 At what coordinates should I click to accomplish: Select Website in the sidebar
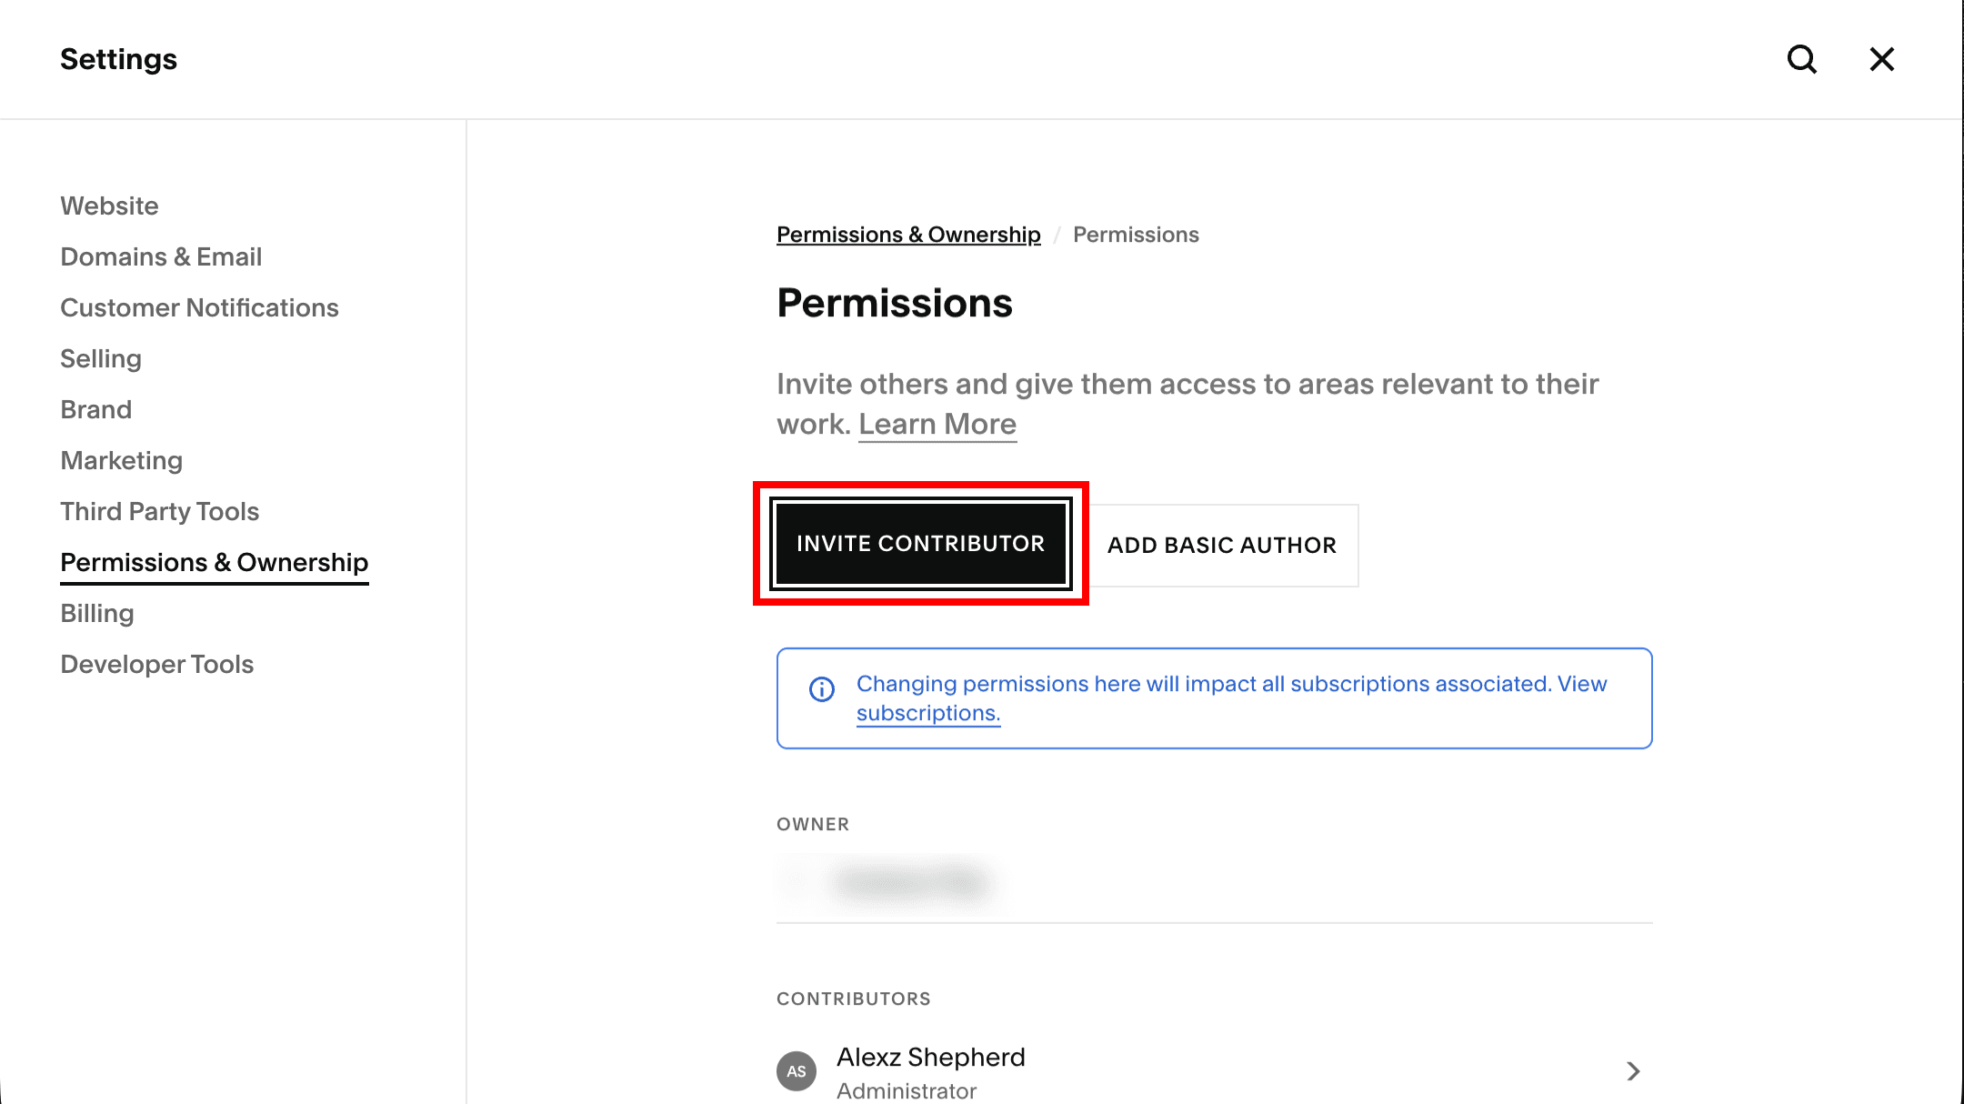[109, 206]
